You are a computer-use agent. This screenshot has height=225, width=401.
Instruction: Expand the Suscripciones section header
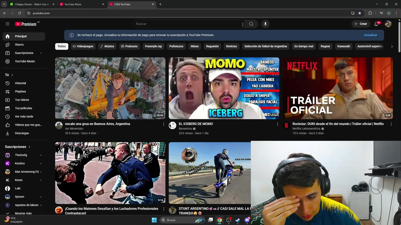pos(18,147)
